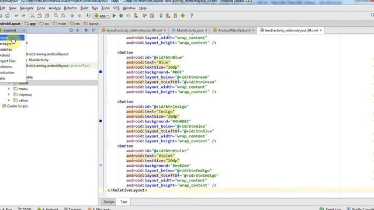Viewport: 374px width, 210px height.
Task: Open the Terminal tool window button
Action: tap(73, 209)
